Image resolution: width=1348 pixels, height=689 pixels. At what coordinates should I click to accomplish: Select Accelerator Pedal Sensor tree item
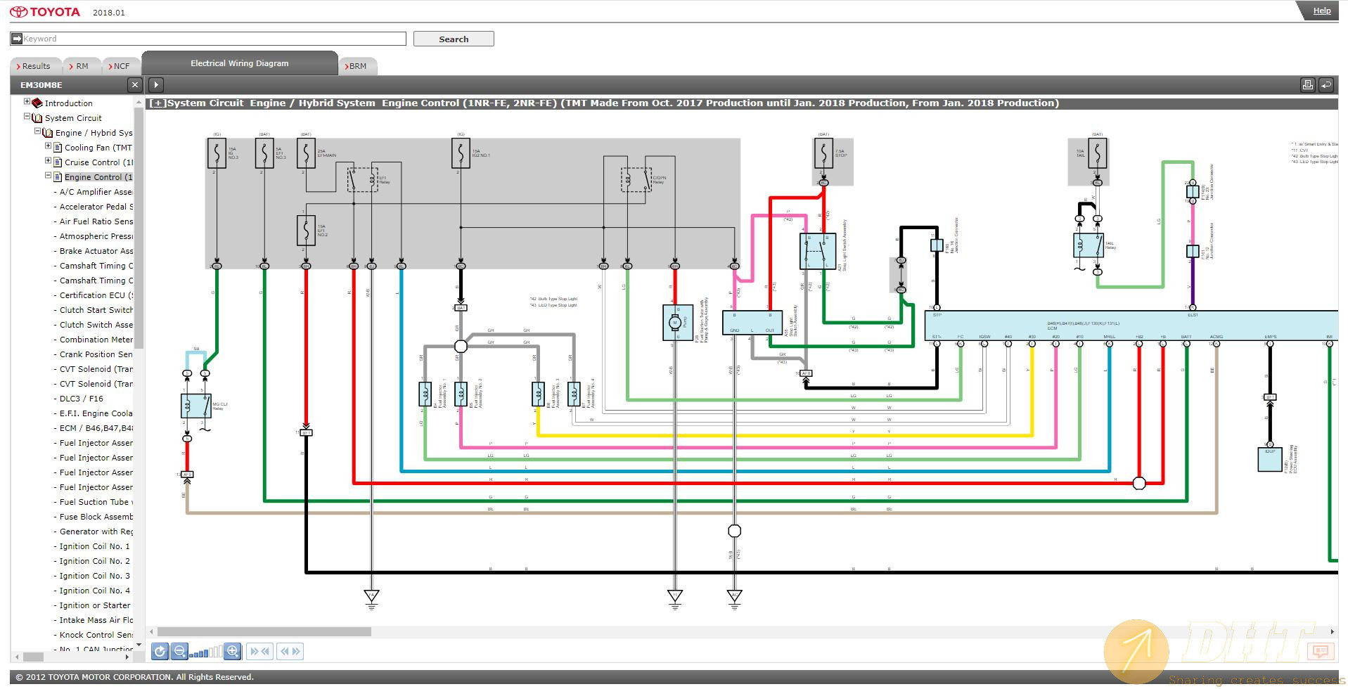pos(96,207)
